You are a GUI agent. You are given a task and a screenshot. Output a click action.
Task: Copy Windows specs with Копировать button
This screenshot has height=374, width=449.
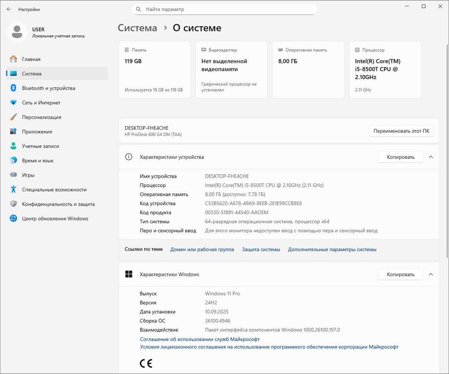[x=400, y=274]
